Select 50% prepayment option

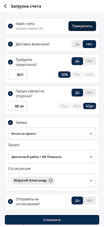[x=77, y=75]
